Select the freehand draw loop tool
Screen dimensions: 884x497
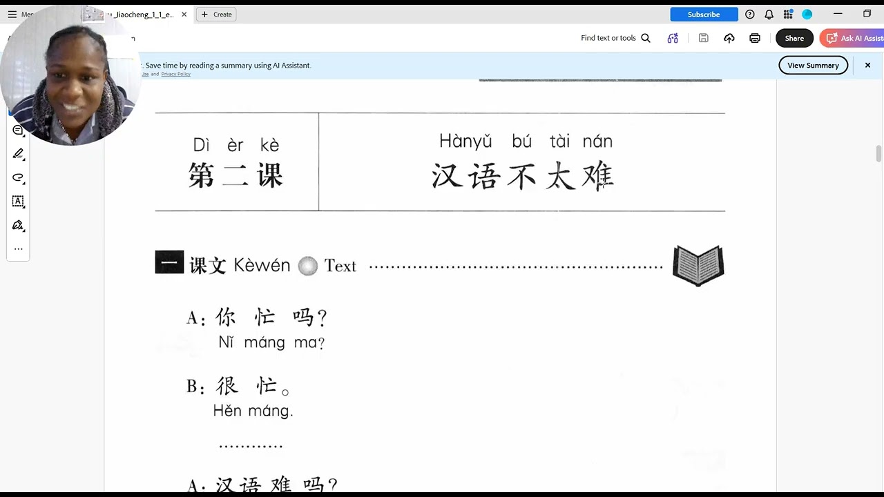point(18,177)
